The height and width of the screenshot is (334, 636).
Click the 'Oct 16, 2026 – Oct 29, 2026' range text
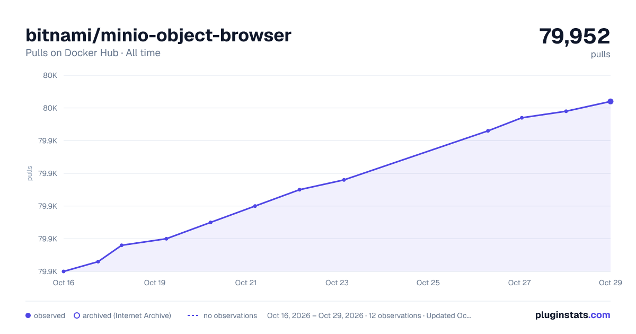click(315, 315)
